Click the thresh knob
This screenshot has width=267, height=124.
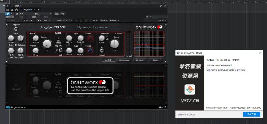point(47,44)
